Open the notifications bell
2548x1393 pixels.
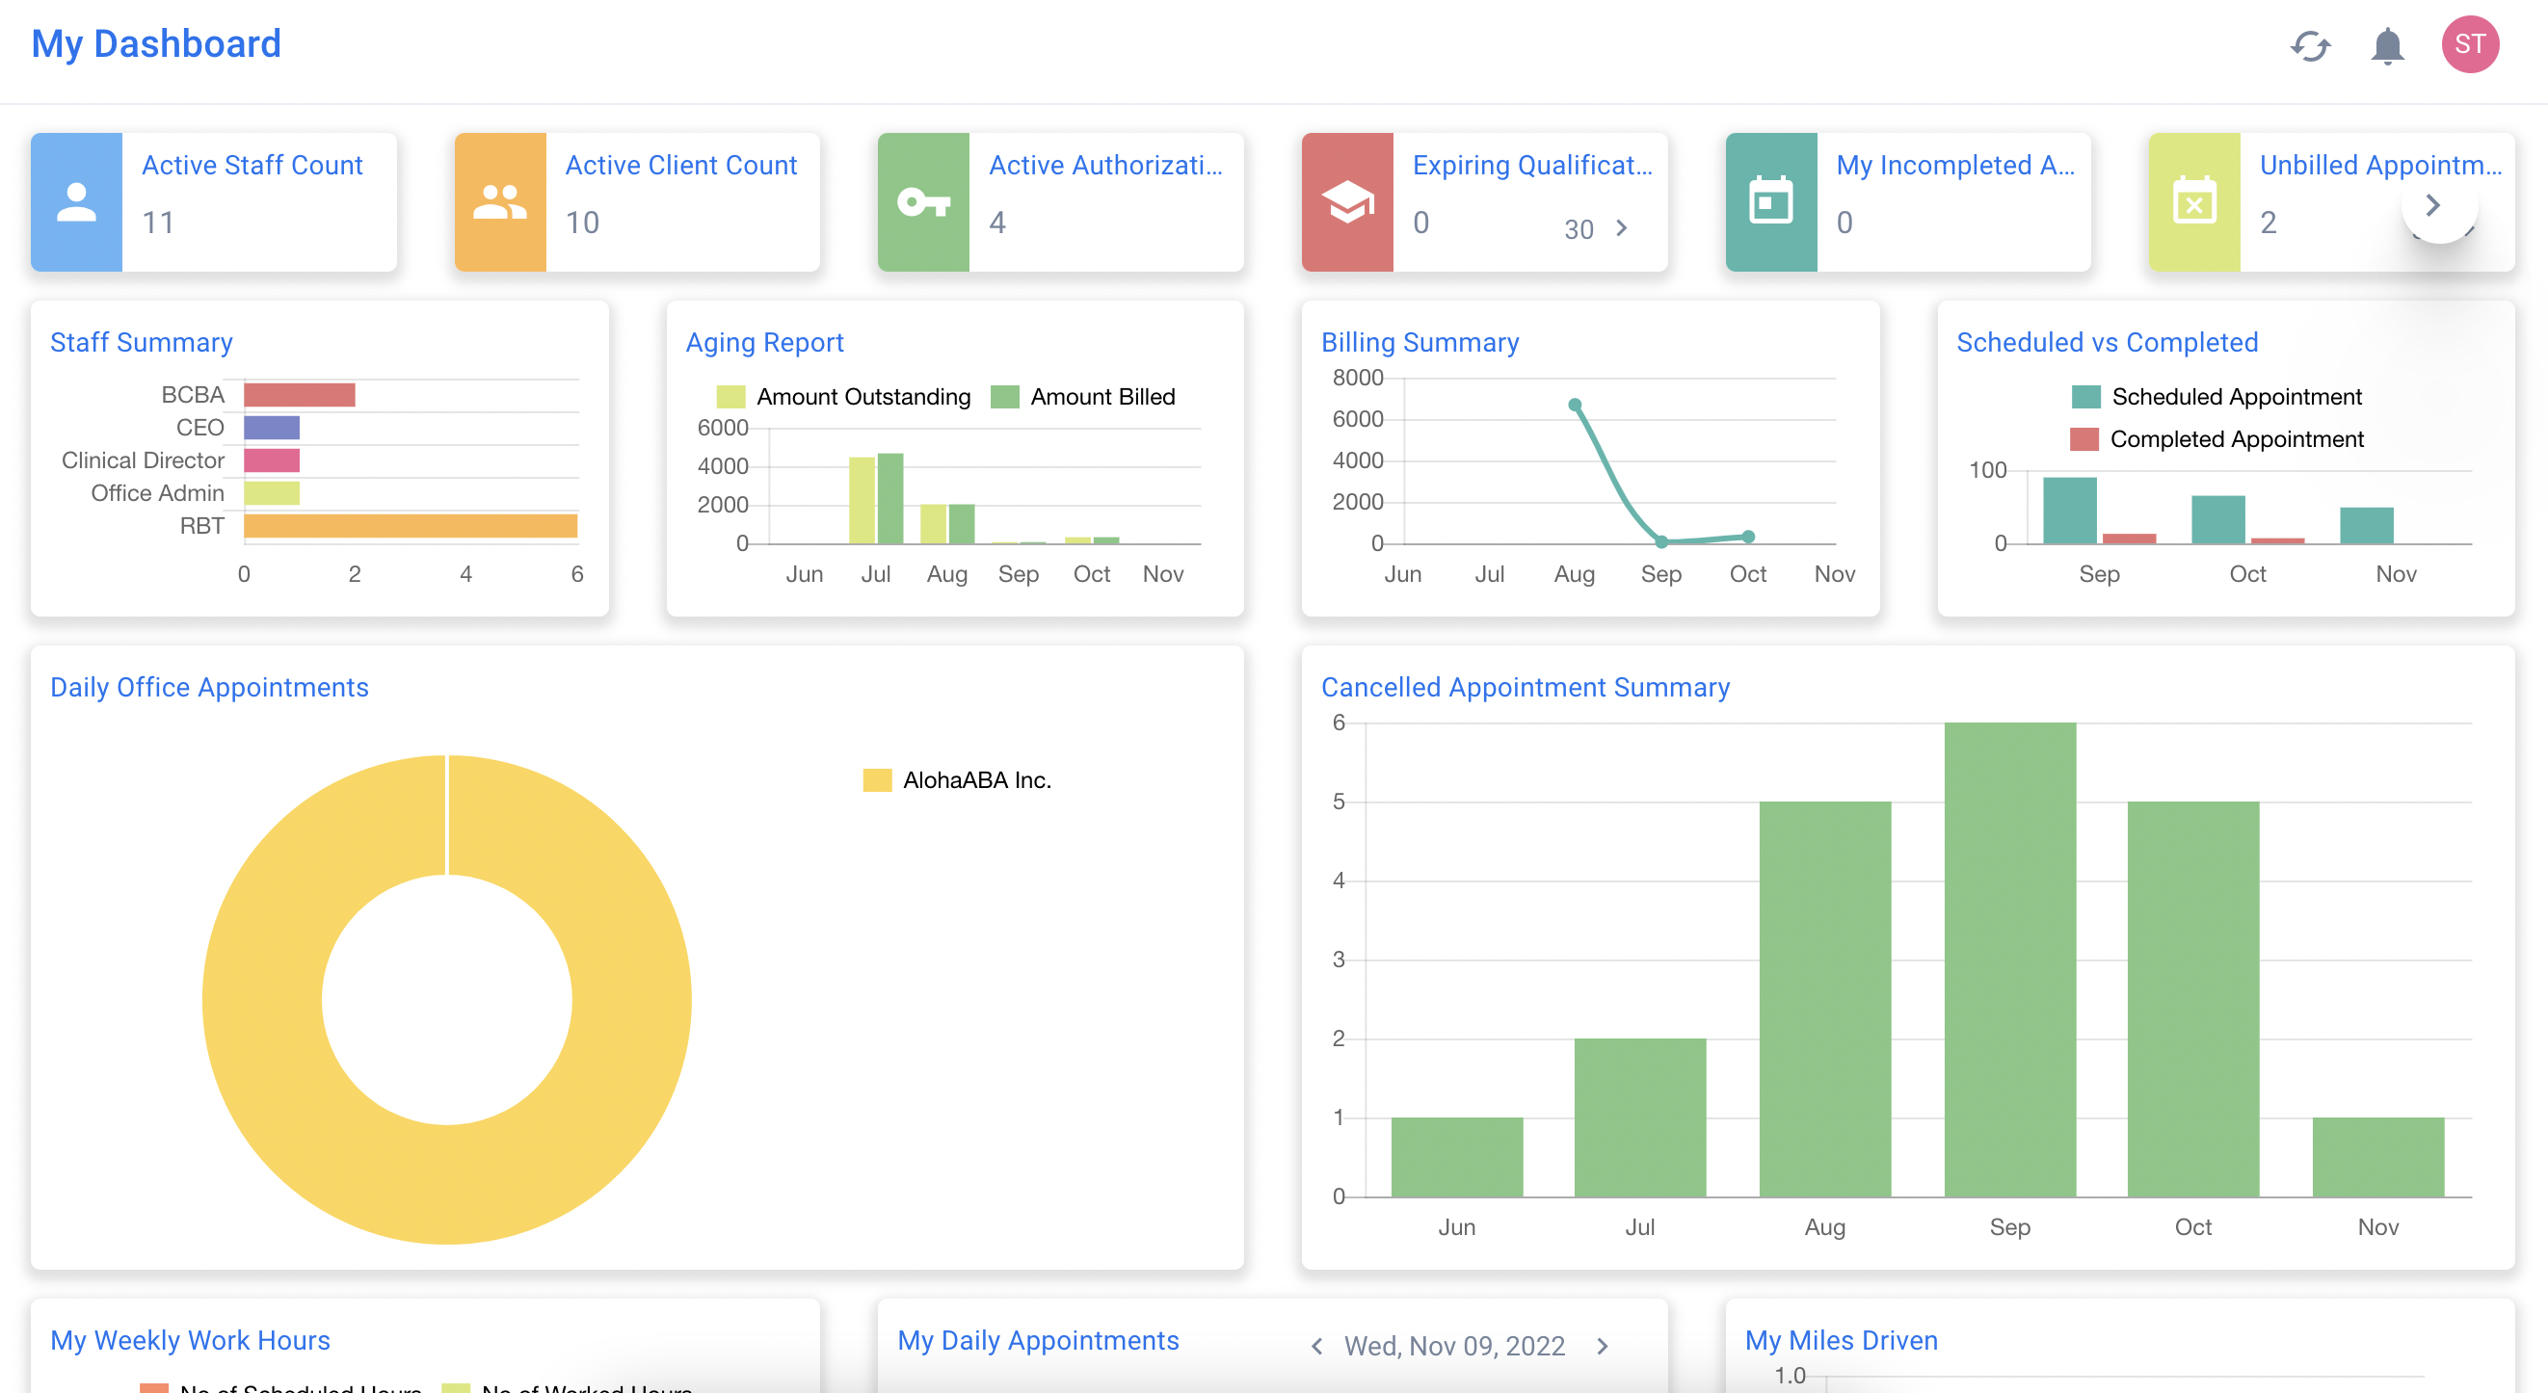(2387, 45)
